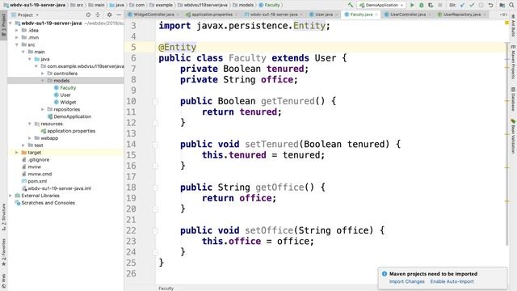Expand the webapp folder
517x291 pixels.
30,138
